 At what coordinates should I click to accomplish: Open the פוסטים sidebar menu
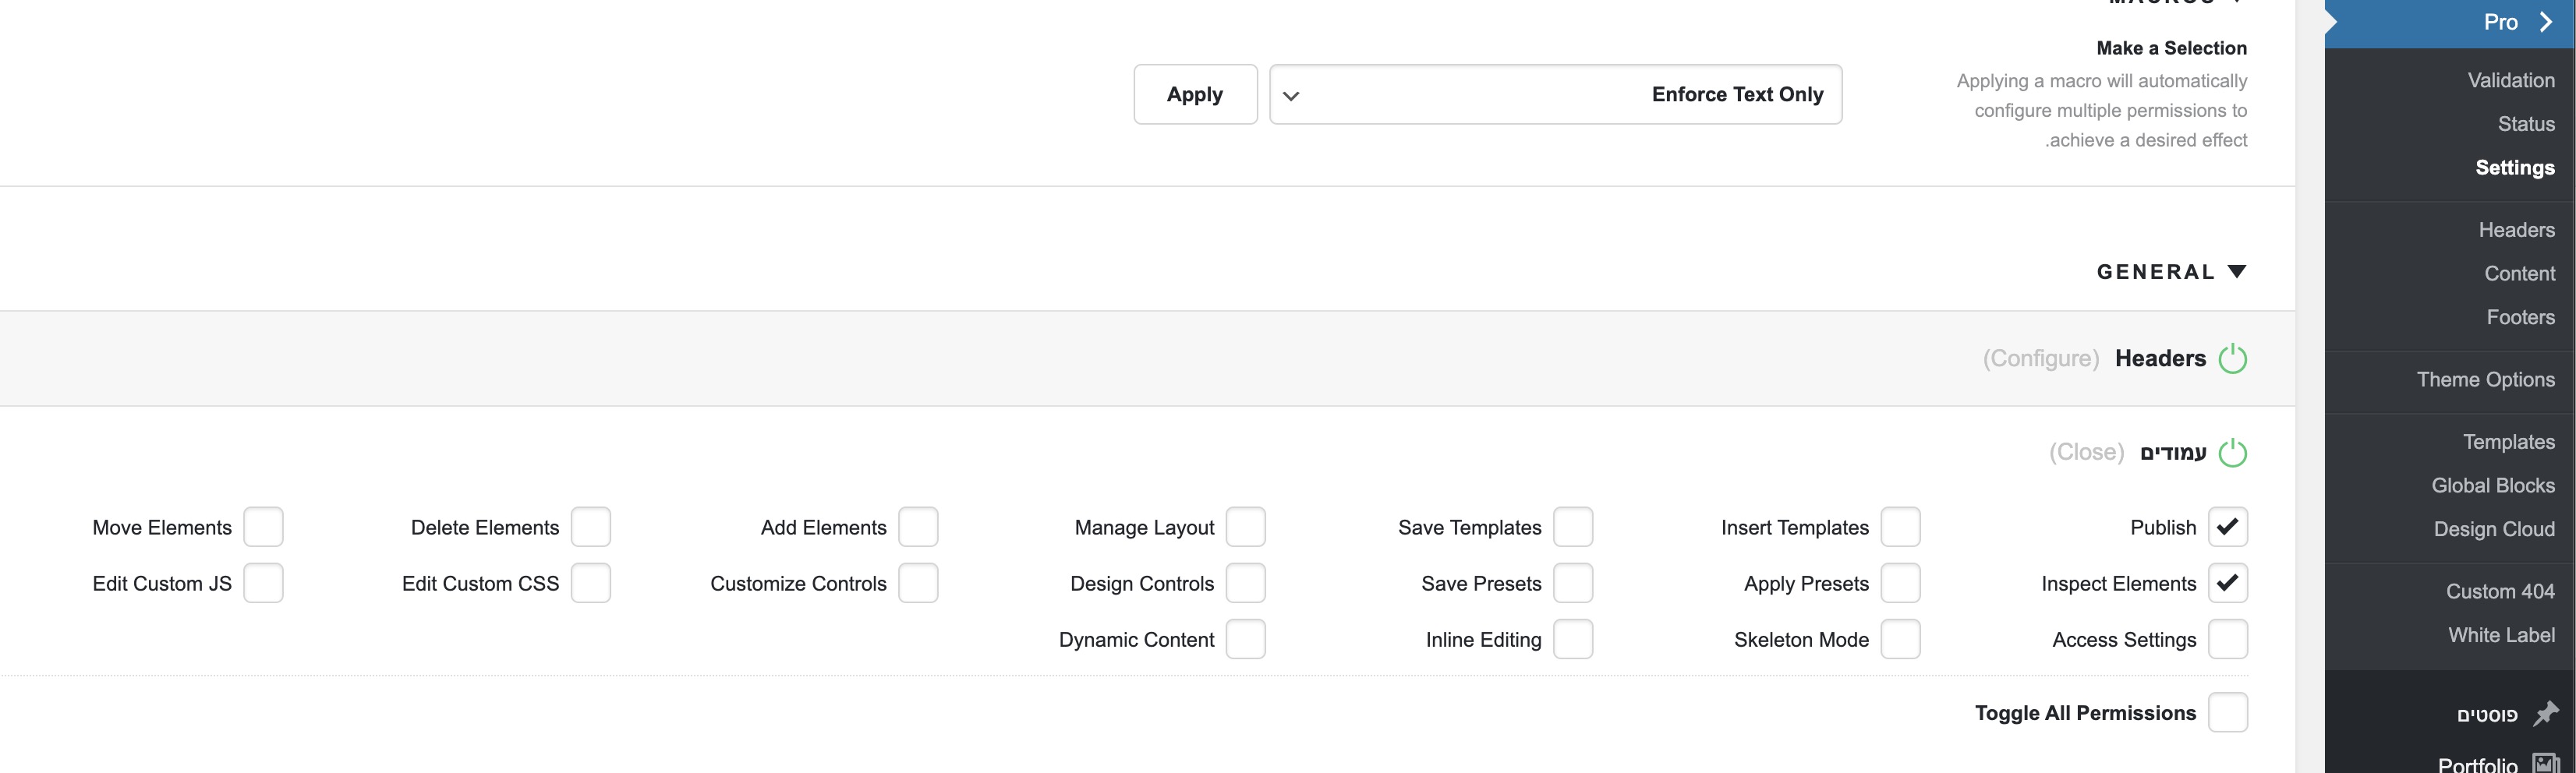click(2486, 714)
